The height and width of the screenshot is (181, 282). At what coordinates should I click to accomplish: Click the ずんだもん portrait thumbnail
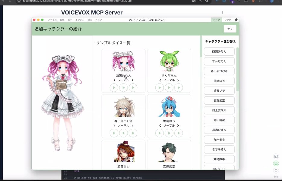(x=169, y=61)
